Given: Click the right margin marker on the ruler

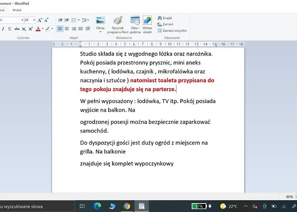Looking at the screenshot, I should pos(216,45).
